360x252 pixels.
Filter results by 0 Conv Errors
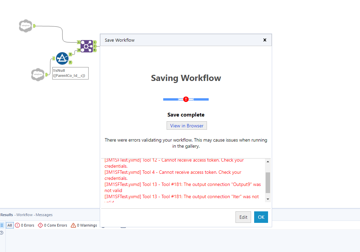(x=53, y=225)
